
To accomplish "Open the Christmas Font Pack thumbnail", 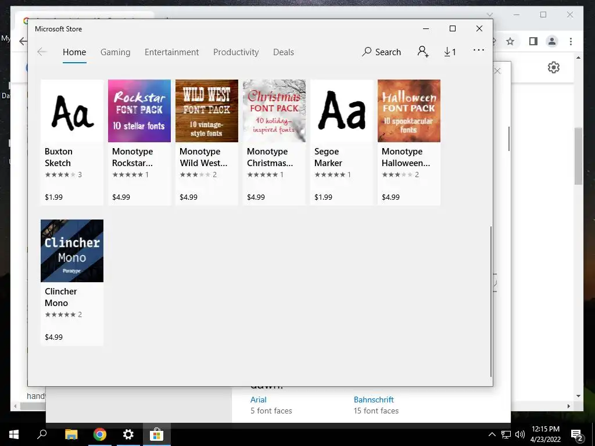I will [274, 111].
